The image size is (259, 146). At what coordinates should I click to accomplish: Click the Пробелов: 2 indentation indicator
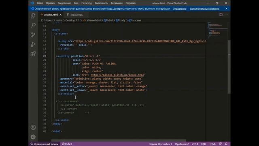tap(182, 144)
